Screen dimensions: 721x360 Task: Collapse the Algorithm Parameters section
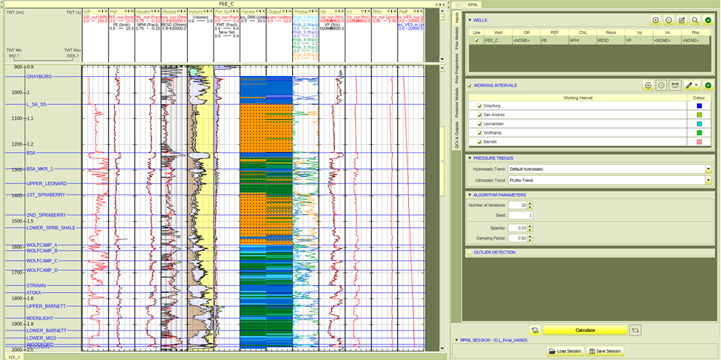[469, 195]
